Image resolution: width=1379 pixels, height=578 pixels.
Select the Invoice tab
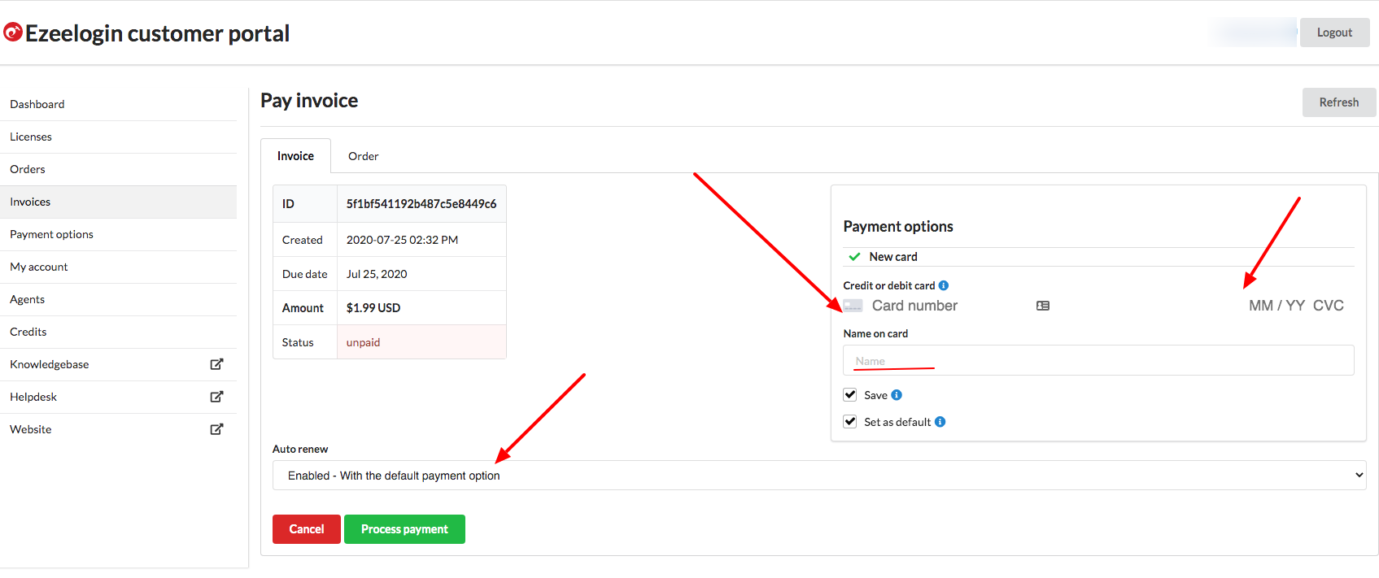point(295,156)
